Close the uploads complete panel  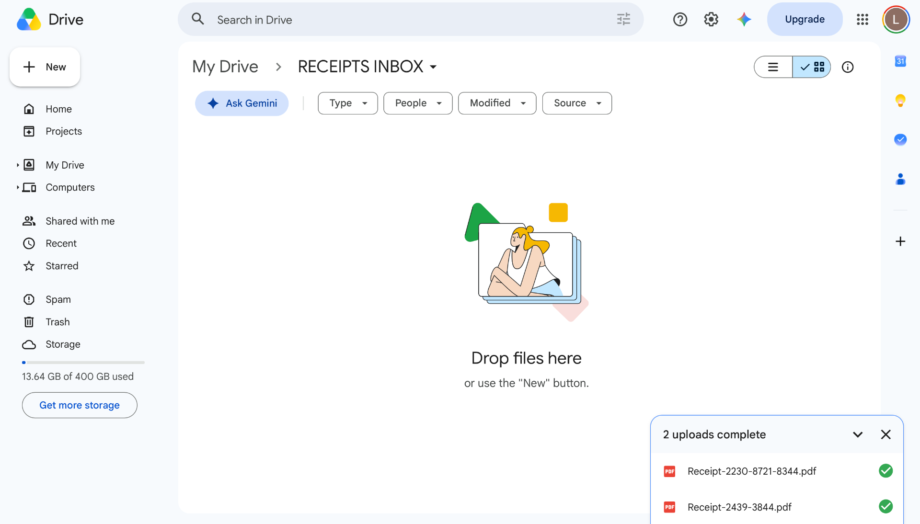click(x=885, y=434)
